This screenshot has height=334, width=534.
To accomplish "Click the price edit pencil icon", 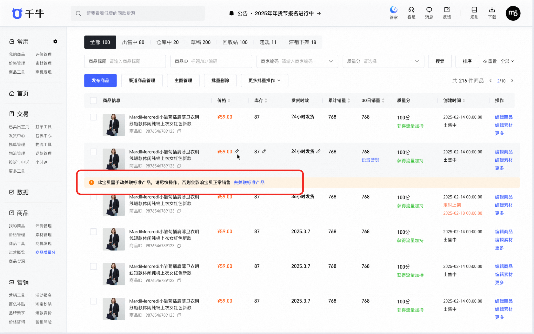I will (x=237, y=151).
